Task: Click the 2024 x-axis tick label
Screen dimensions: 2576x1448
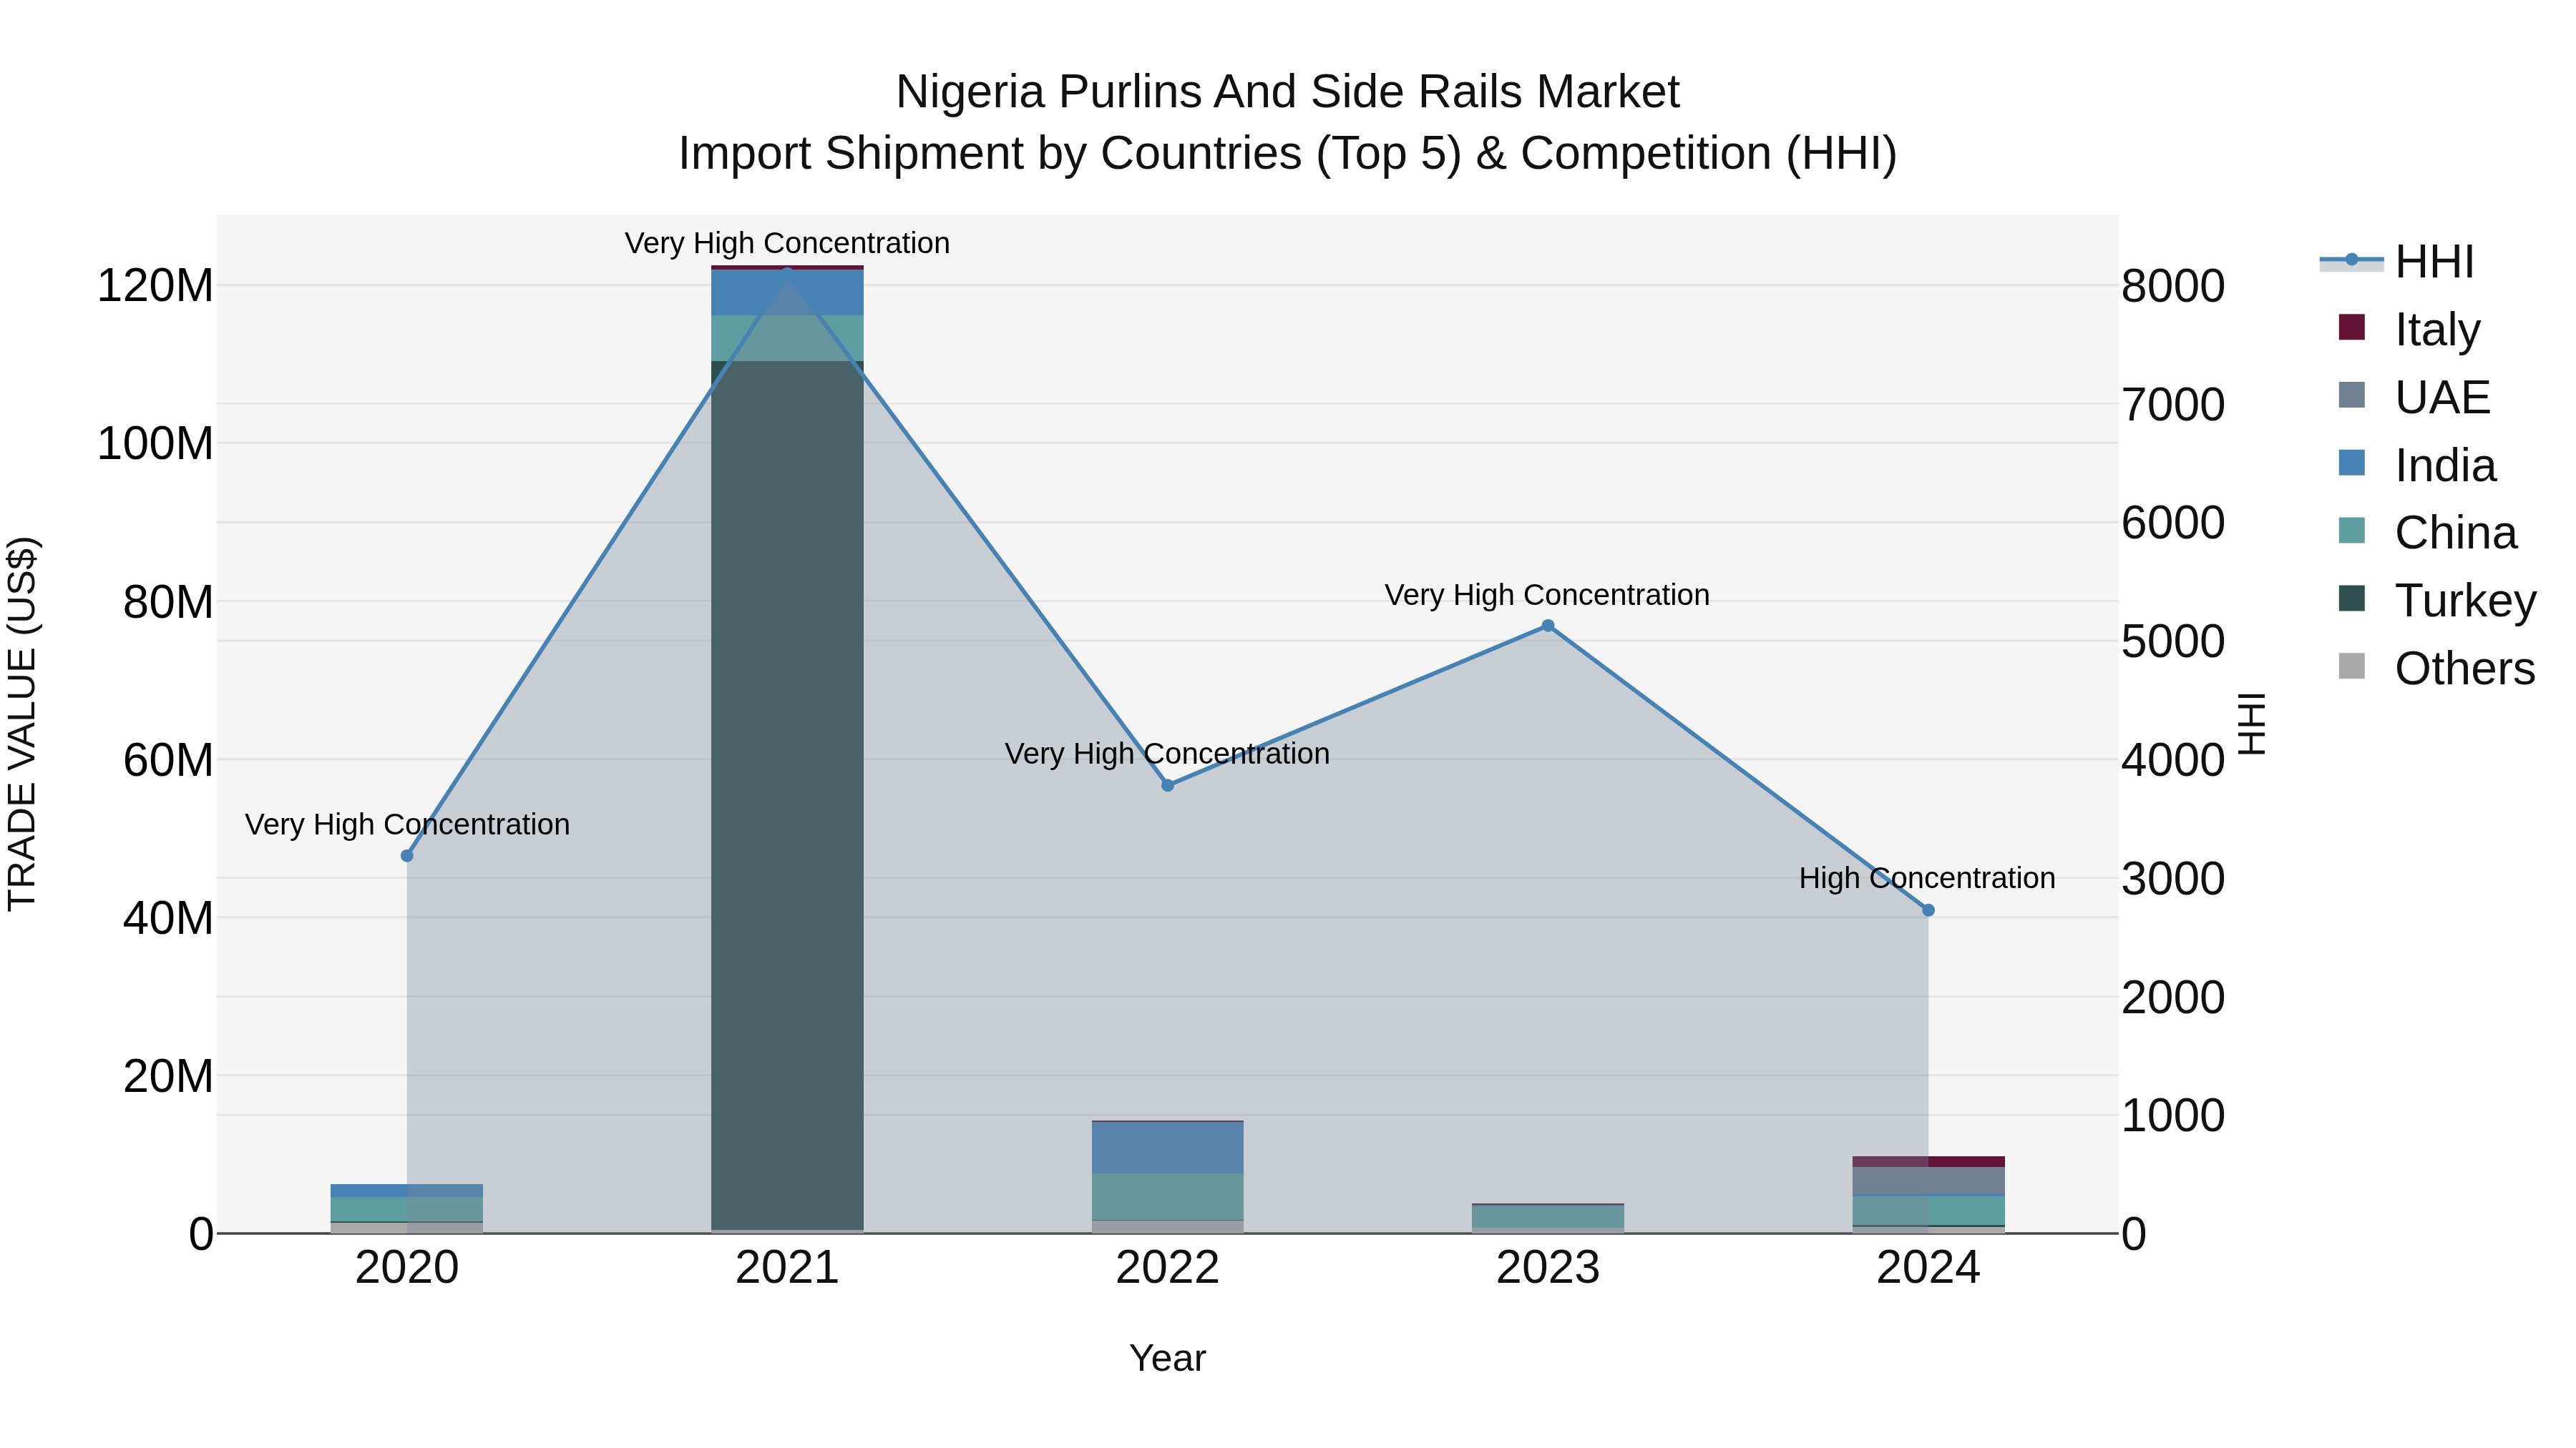Action: click(1928, 1268)
